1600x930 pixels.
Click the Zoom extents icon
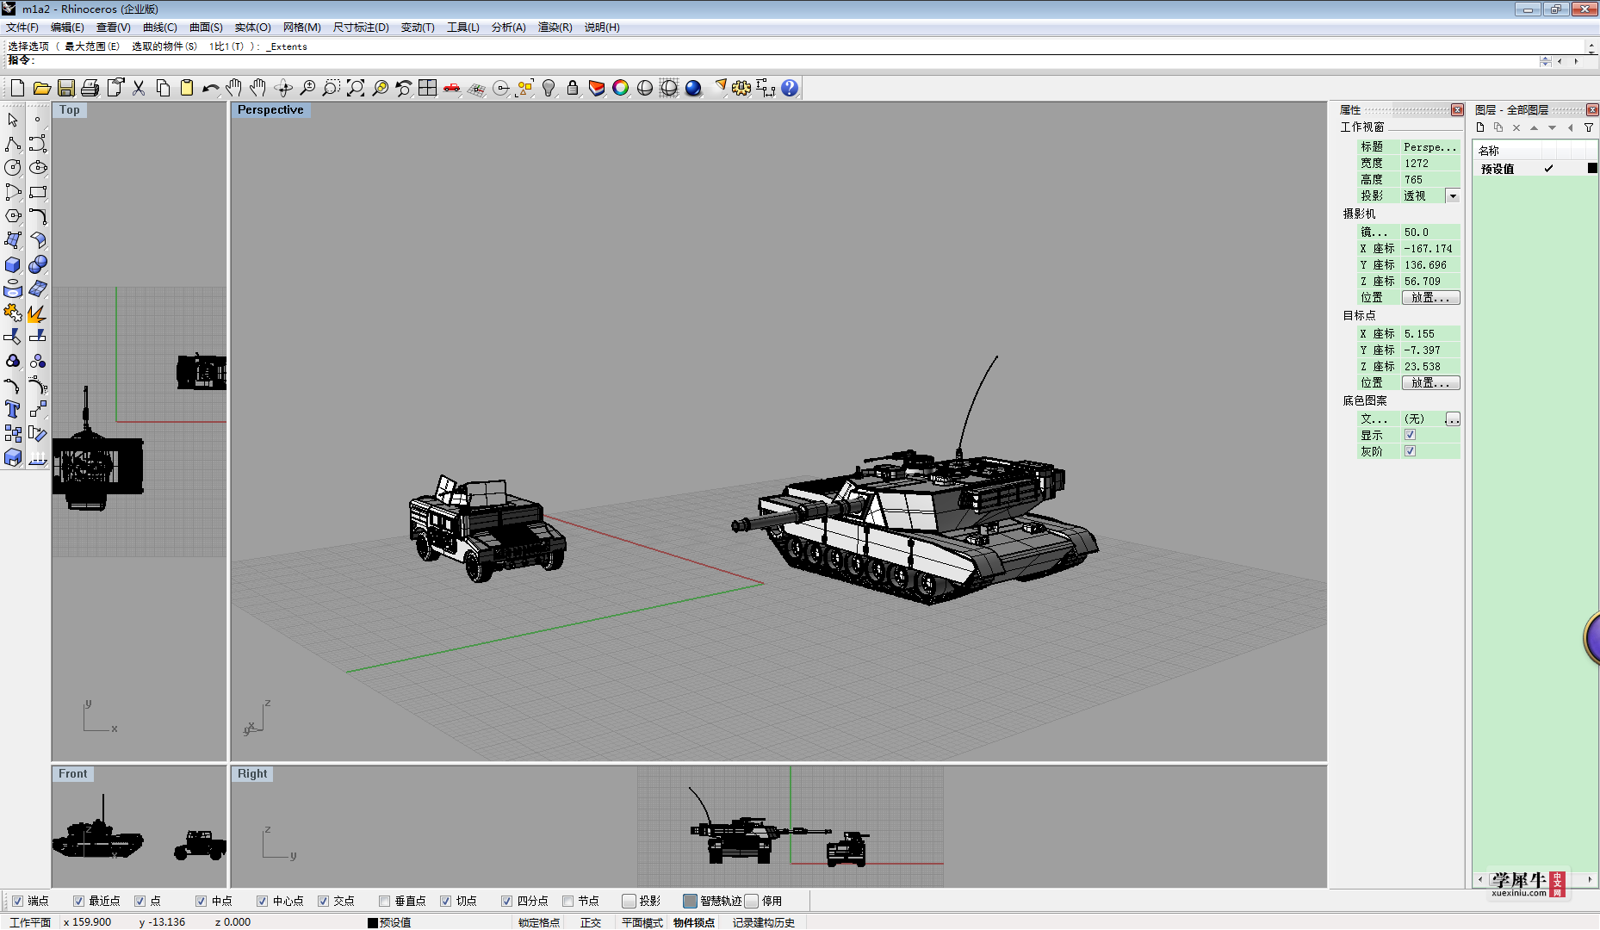point(355,88)
